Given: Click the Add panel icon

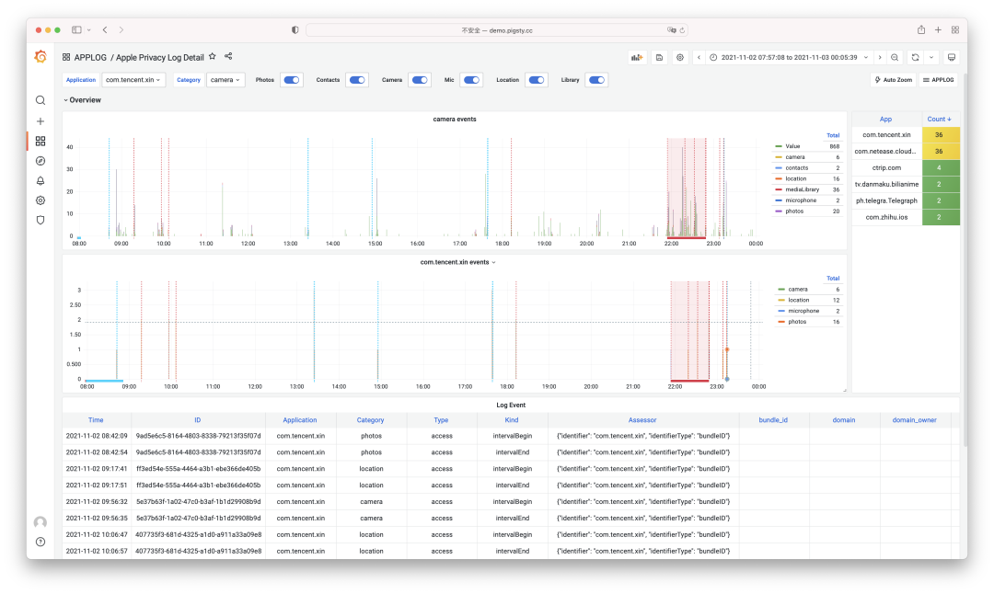Looking at the screenshot, I should (637, 57).
